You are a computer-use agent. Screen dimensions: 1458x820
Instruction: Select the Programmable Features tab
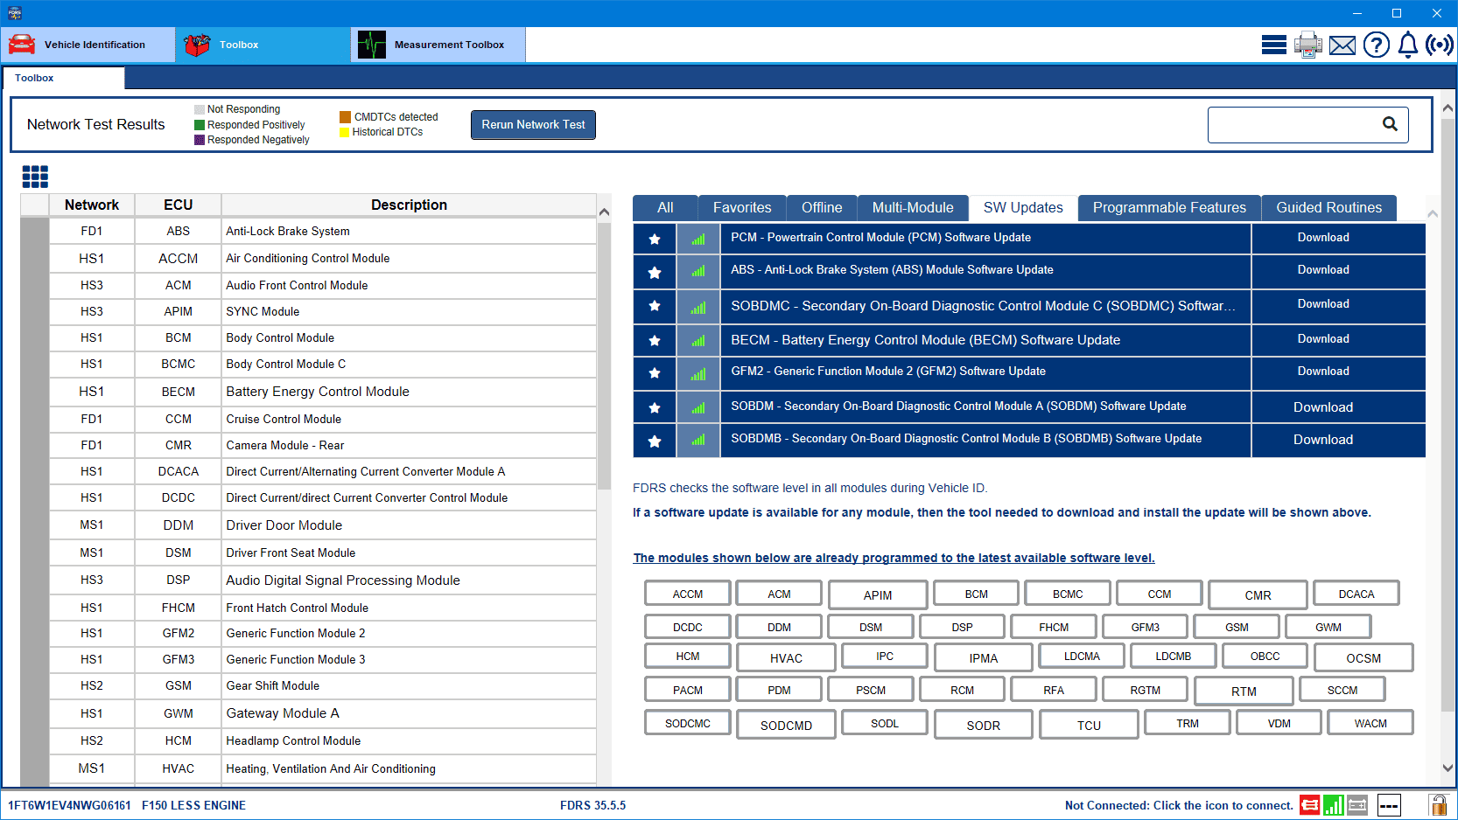click(1168, 208)
